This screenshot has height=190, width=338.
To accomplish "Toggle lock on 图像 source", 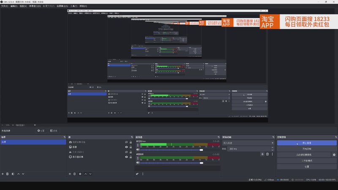I will tap(131, 147).
